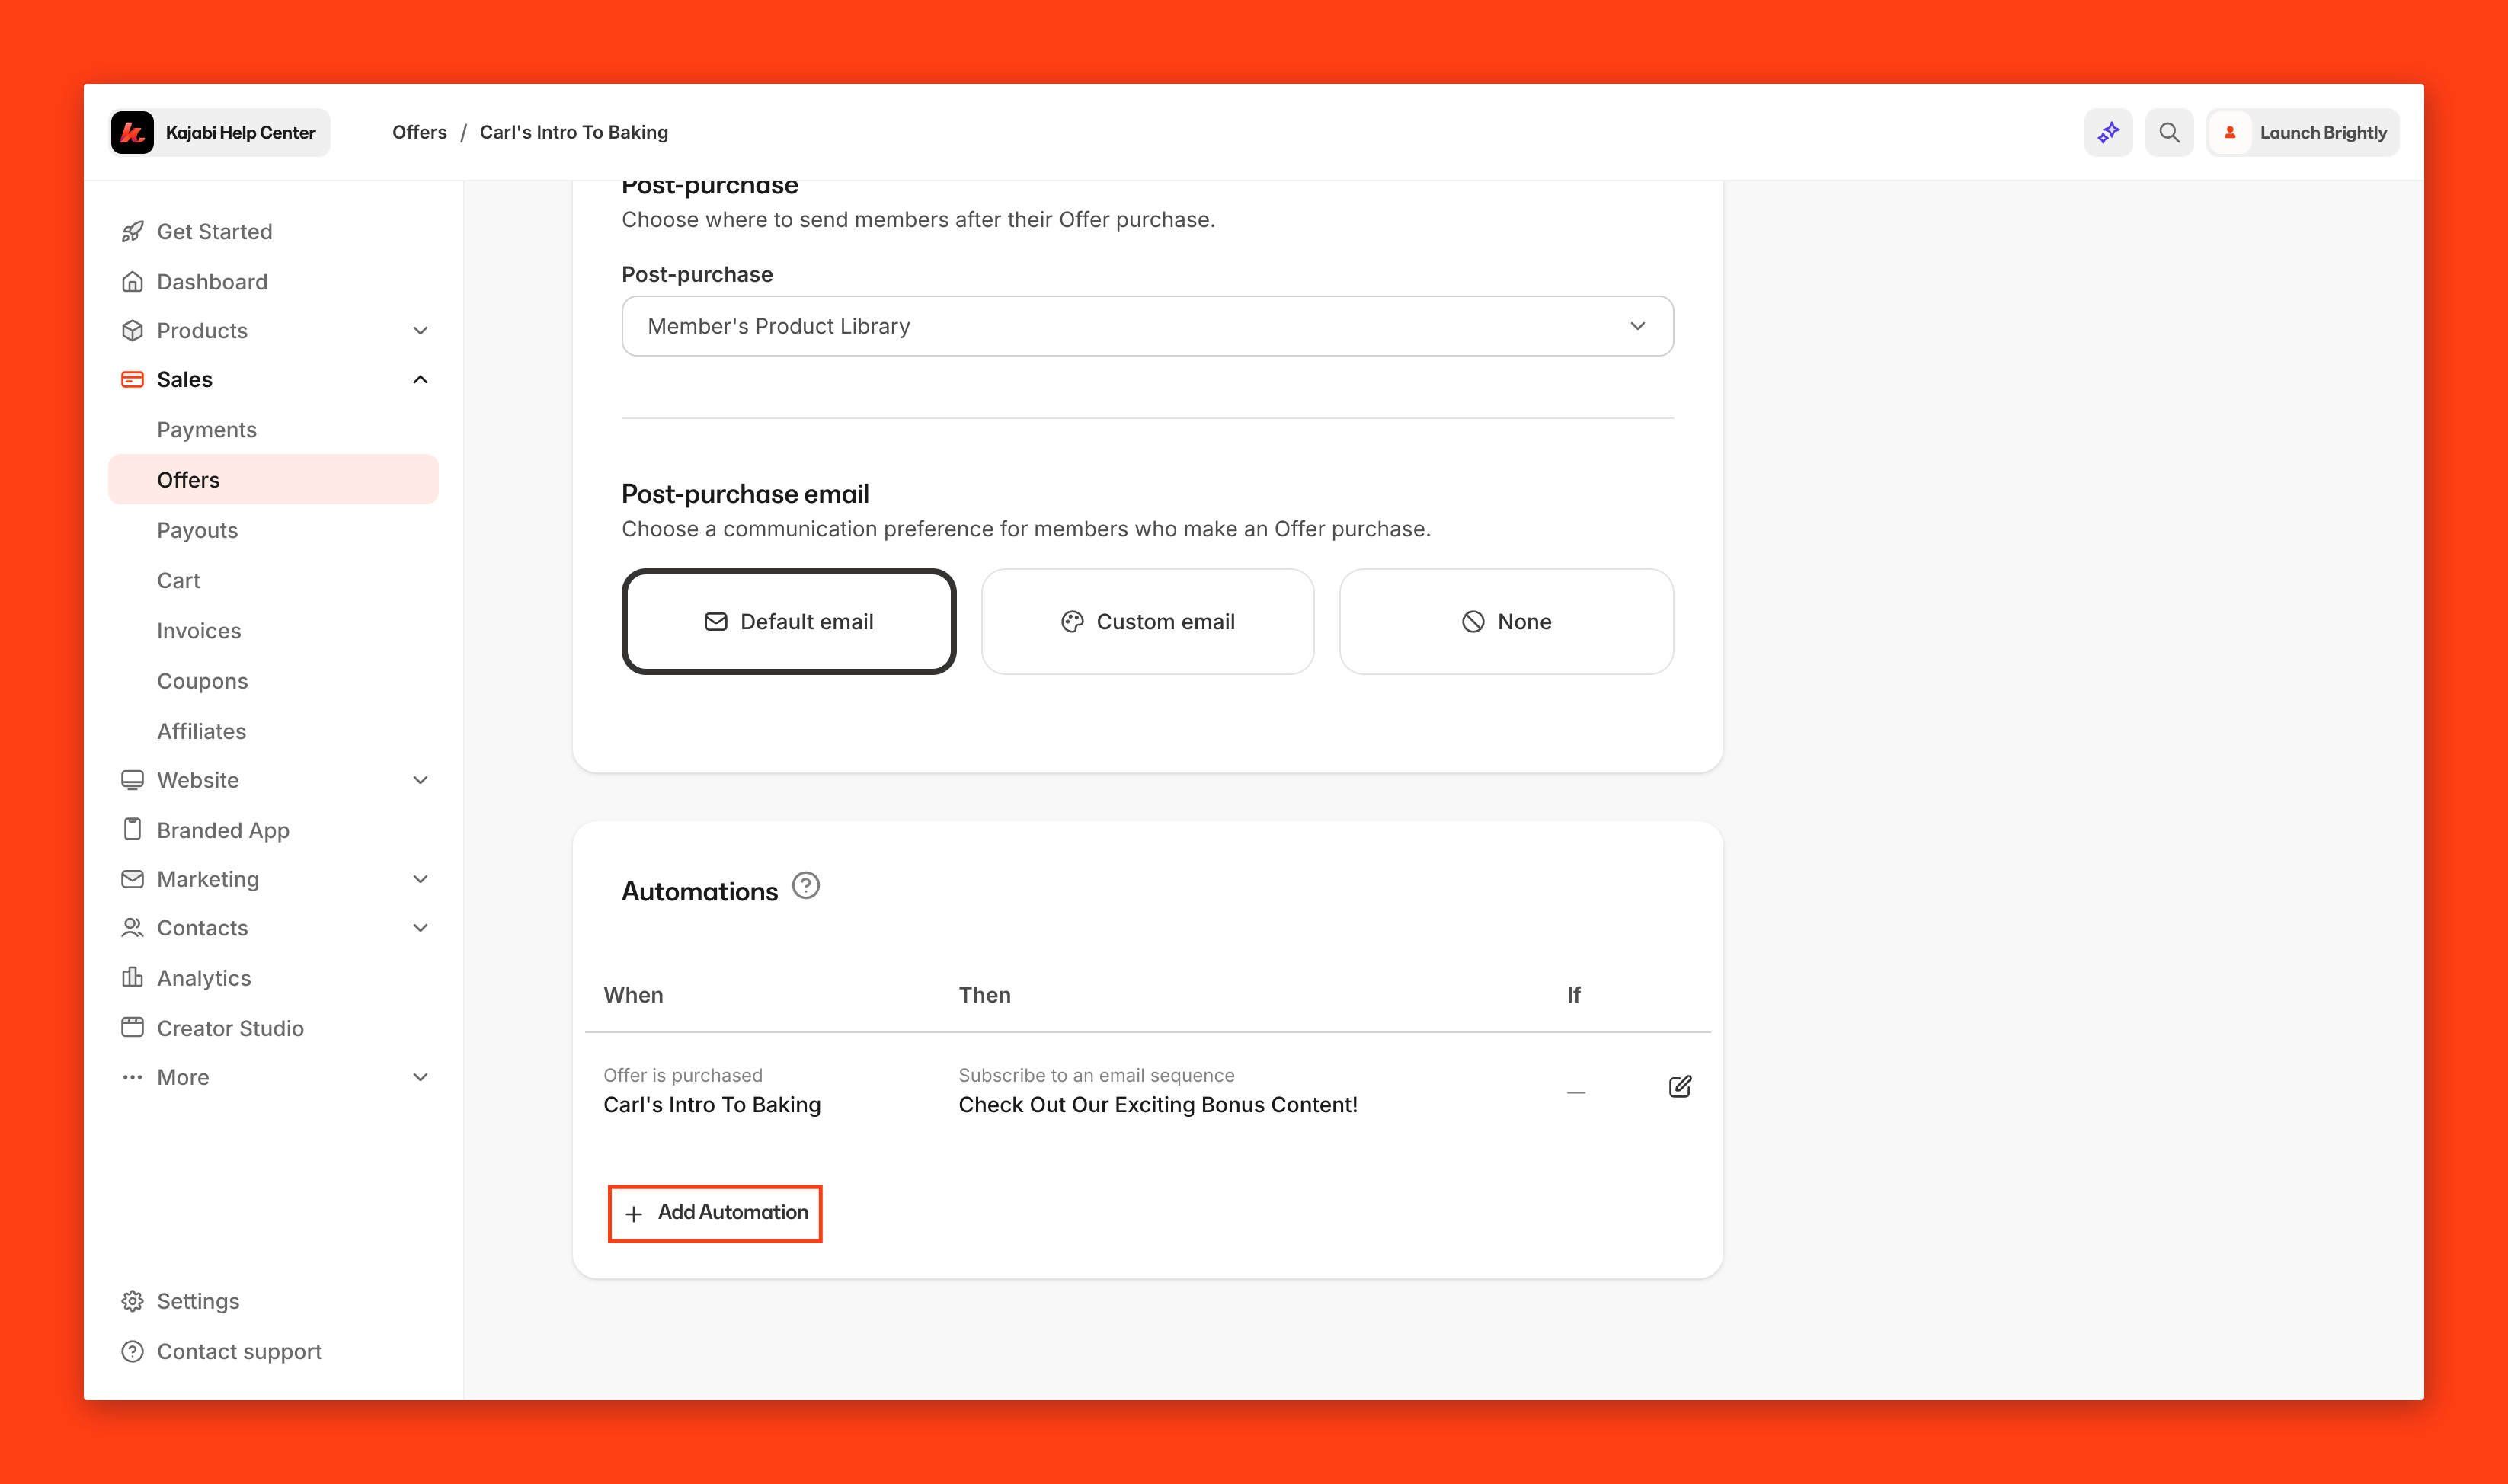Screen dimensions: 2508x1484
Task: Open the Post-purchase Member's Product Library dropdown
Action: (1148, 326)
